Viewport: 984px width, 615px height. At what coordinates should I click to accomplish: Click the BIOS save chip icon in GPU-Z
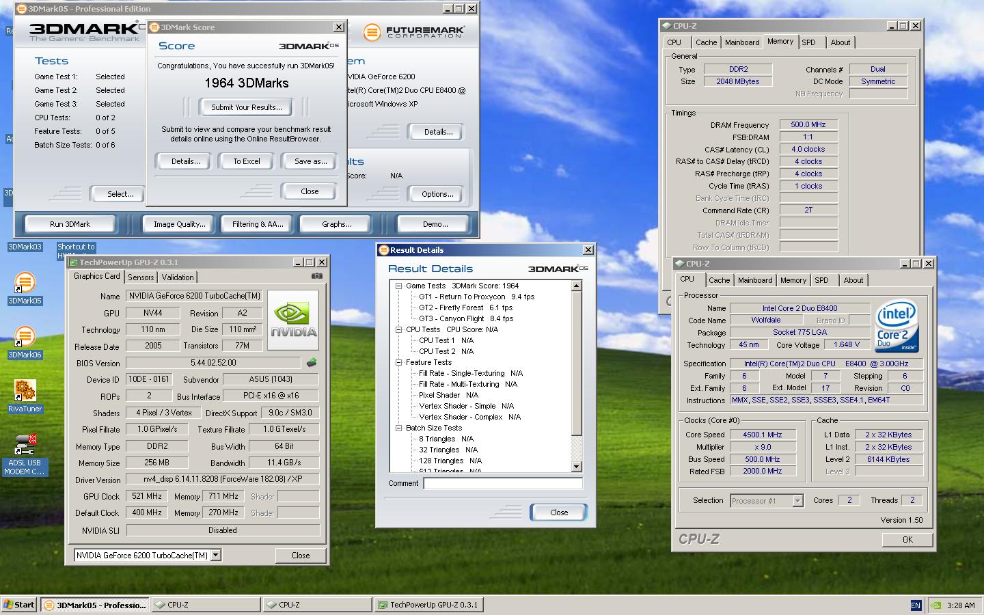(312, 362)
